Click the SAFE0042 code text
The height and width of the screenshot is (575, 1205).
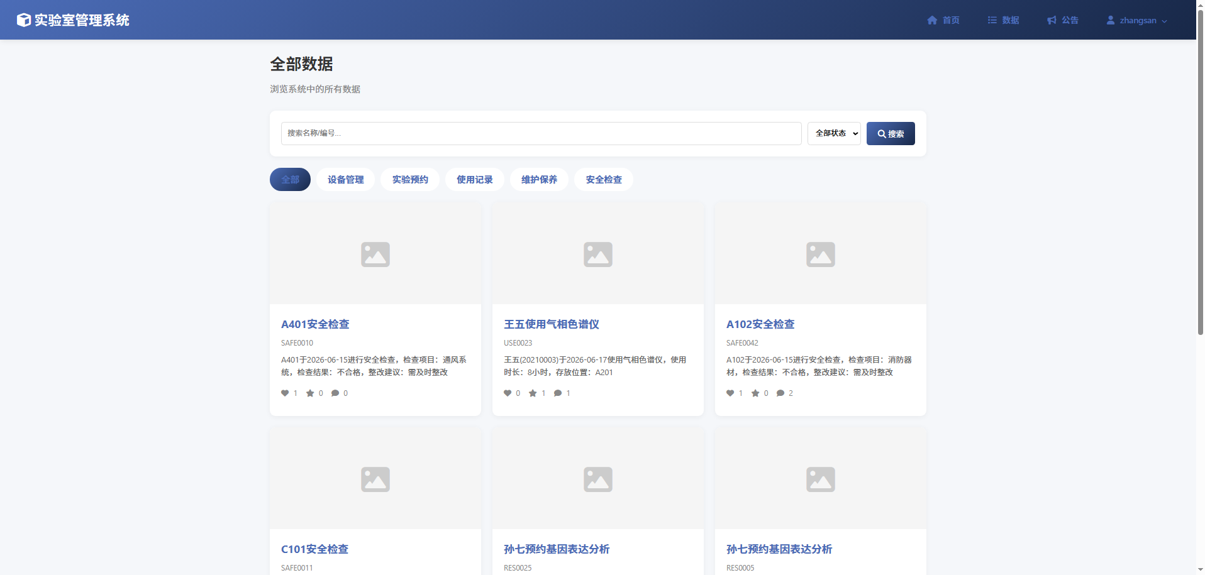(x=742, y=343)
